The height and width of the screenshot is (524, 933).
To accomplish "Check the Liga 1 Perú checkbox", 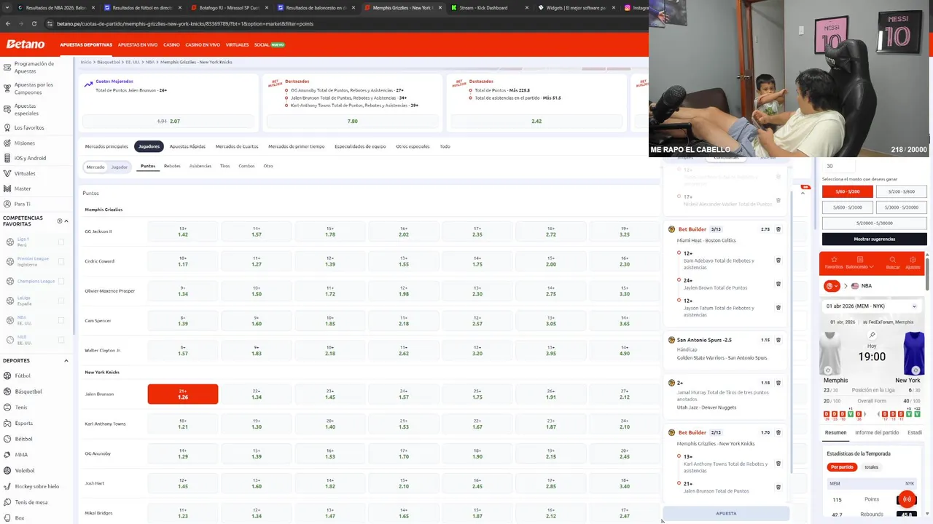I will [61, 242].
